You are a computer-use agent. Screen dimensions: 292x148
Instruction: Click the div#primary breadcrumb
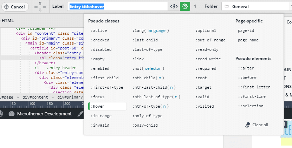tap(70, 97)
